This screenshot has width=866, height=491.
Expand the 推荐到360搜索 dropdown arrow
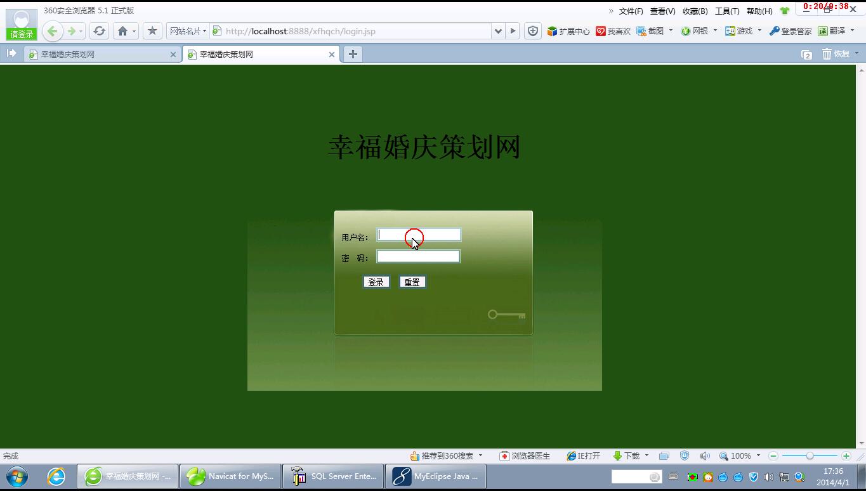480,455
